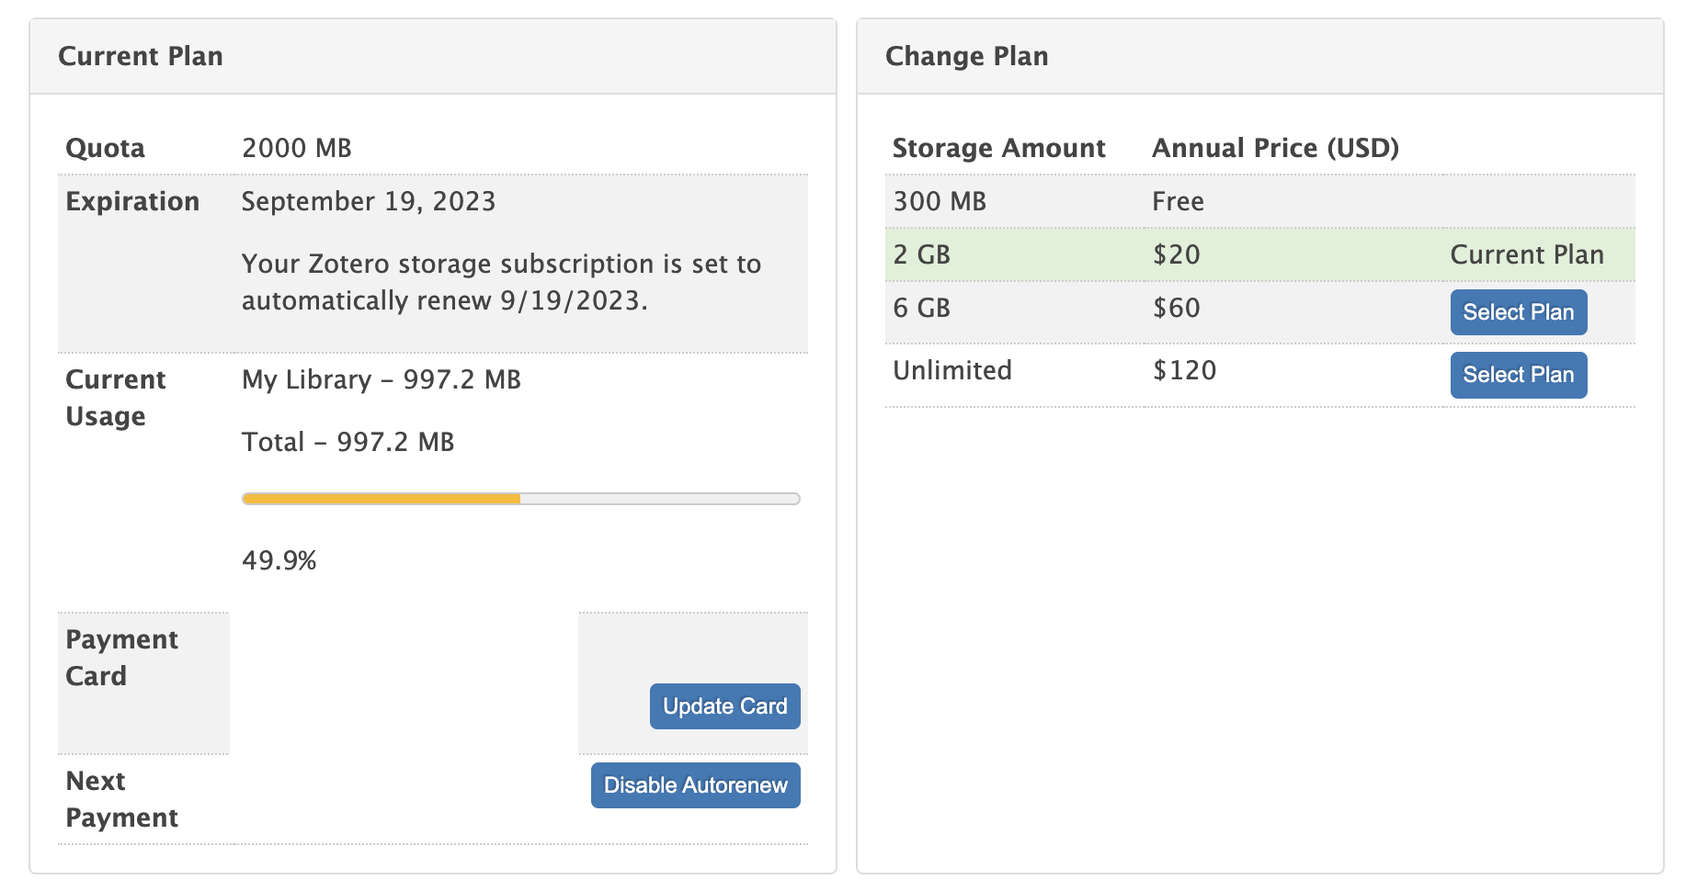Click the '300 MB' storage cell
1686x891 pixels.
tap(940, 201)
